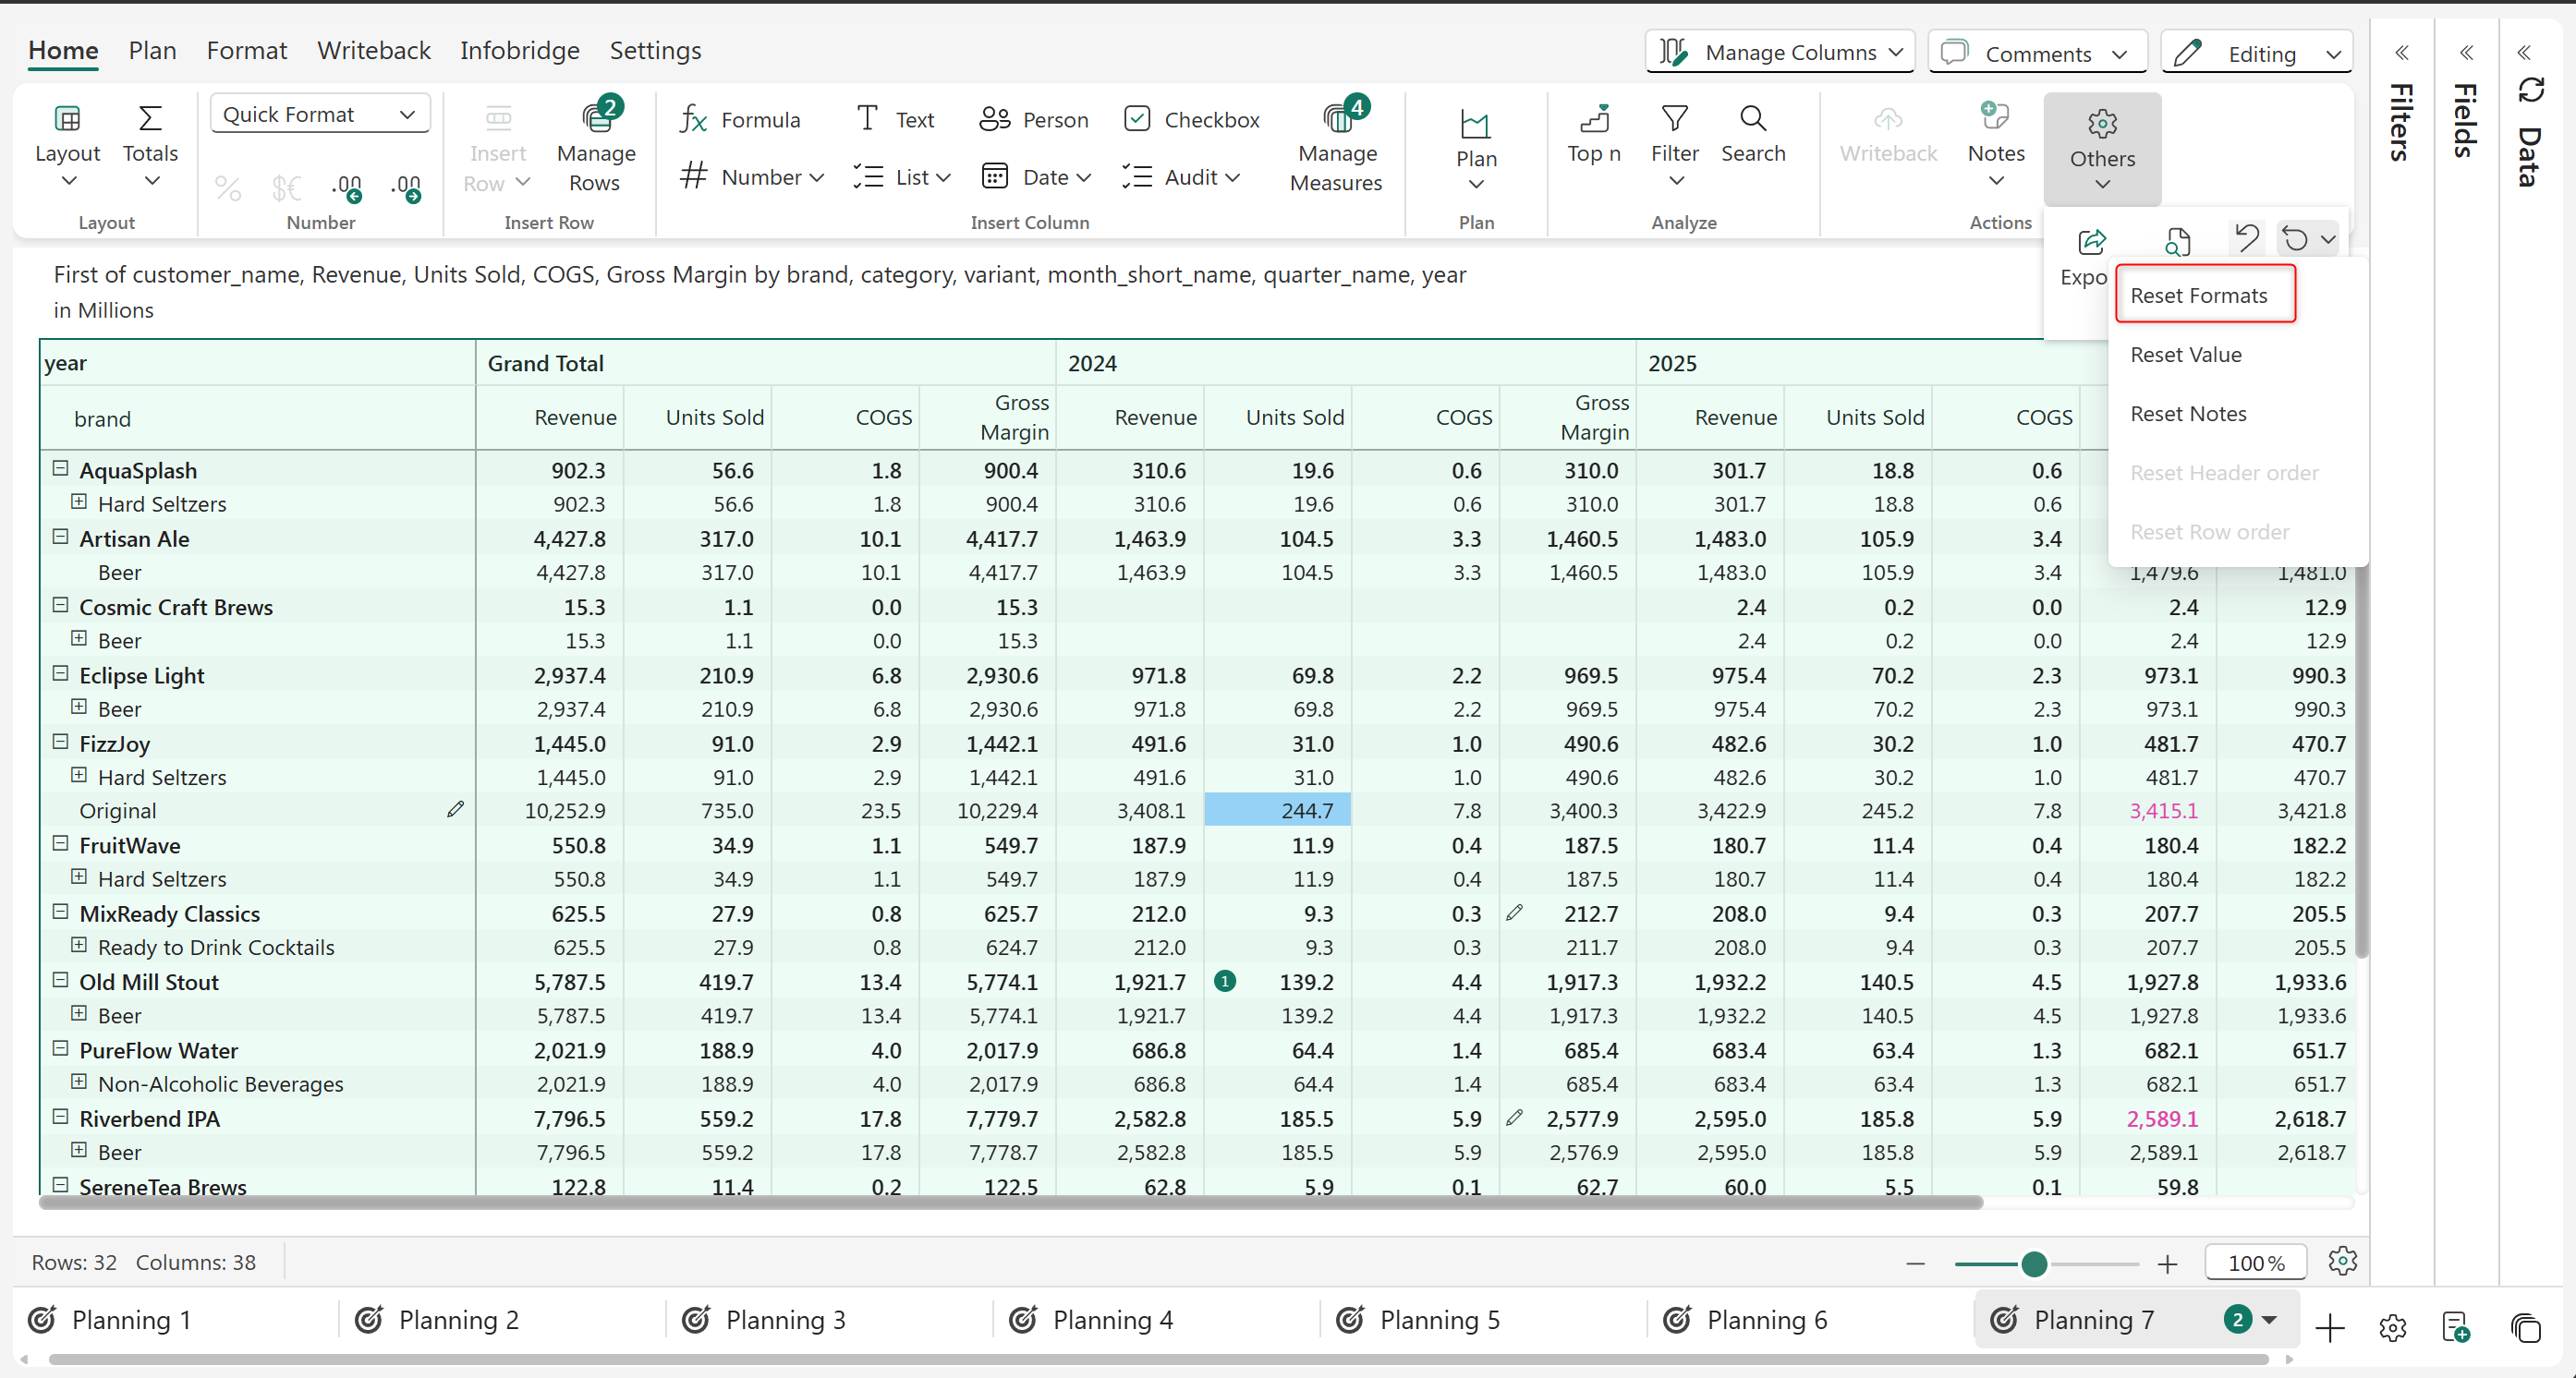Click the pencil icon on Original row
The image size is (2576, 1378).
coord(455,809)
